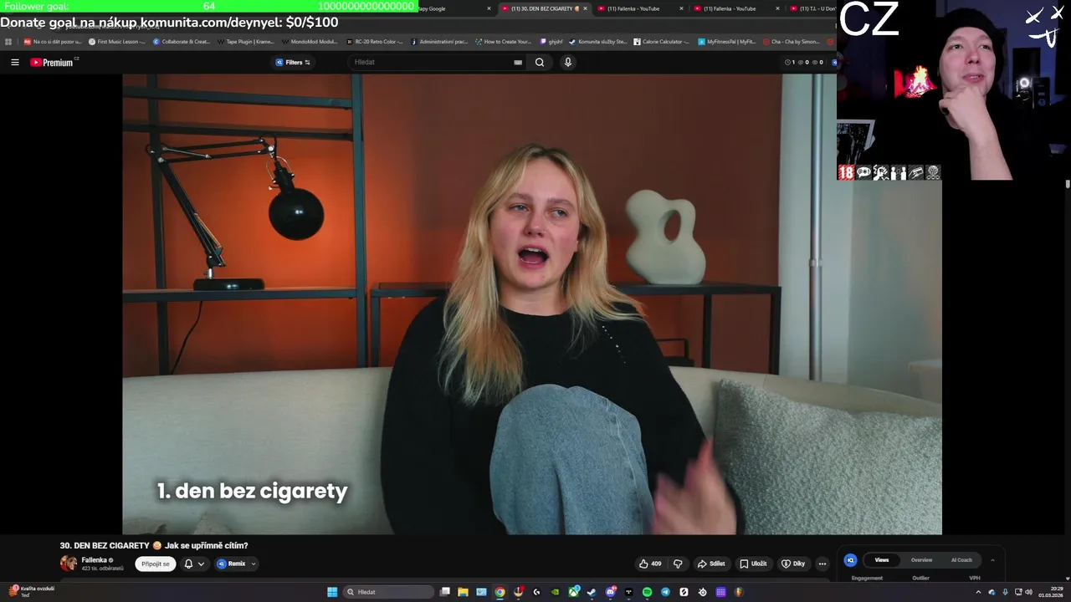Open the YouTube hamburger guide menu
This screenshot has height=602, width=1071.
pos(14,62)
